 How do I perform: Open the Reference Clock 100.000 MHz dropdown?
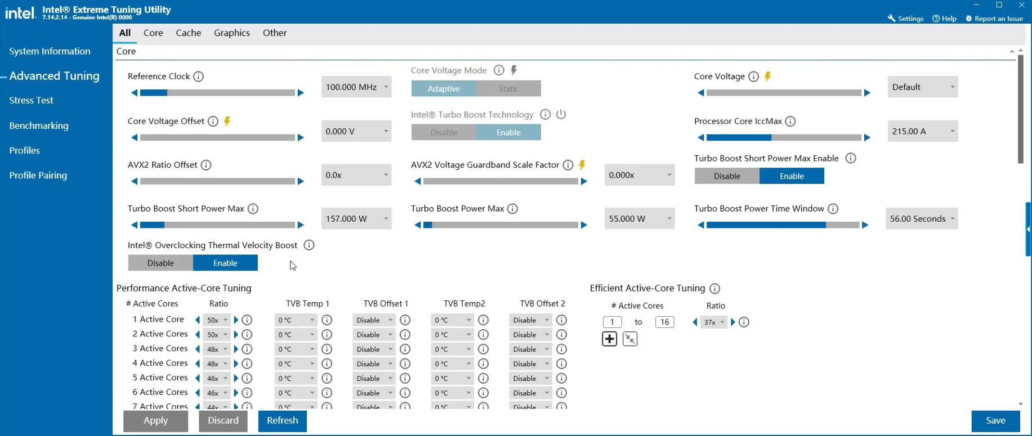click(356, 87)
